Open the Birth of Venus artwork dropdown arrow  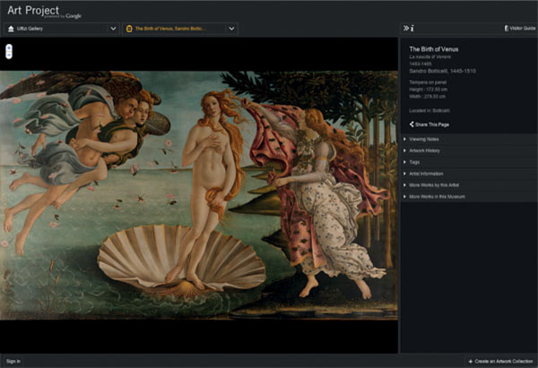pyautogui.click(x=231, y=29)
